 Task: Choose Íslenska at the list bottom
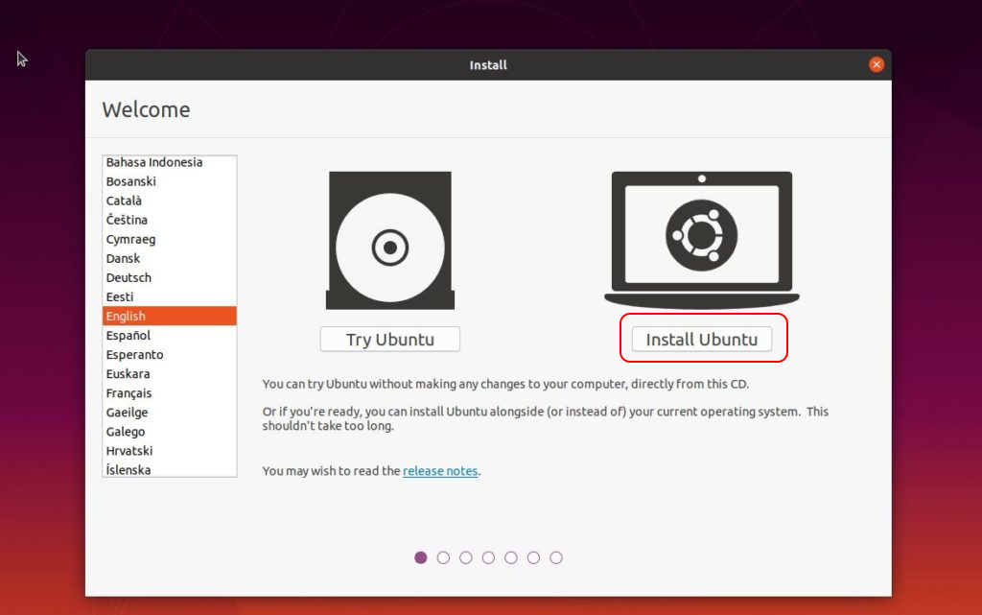pyautogui.click(x=129, y=469)
